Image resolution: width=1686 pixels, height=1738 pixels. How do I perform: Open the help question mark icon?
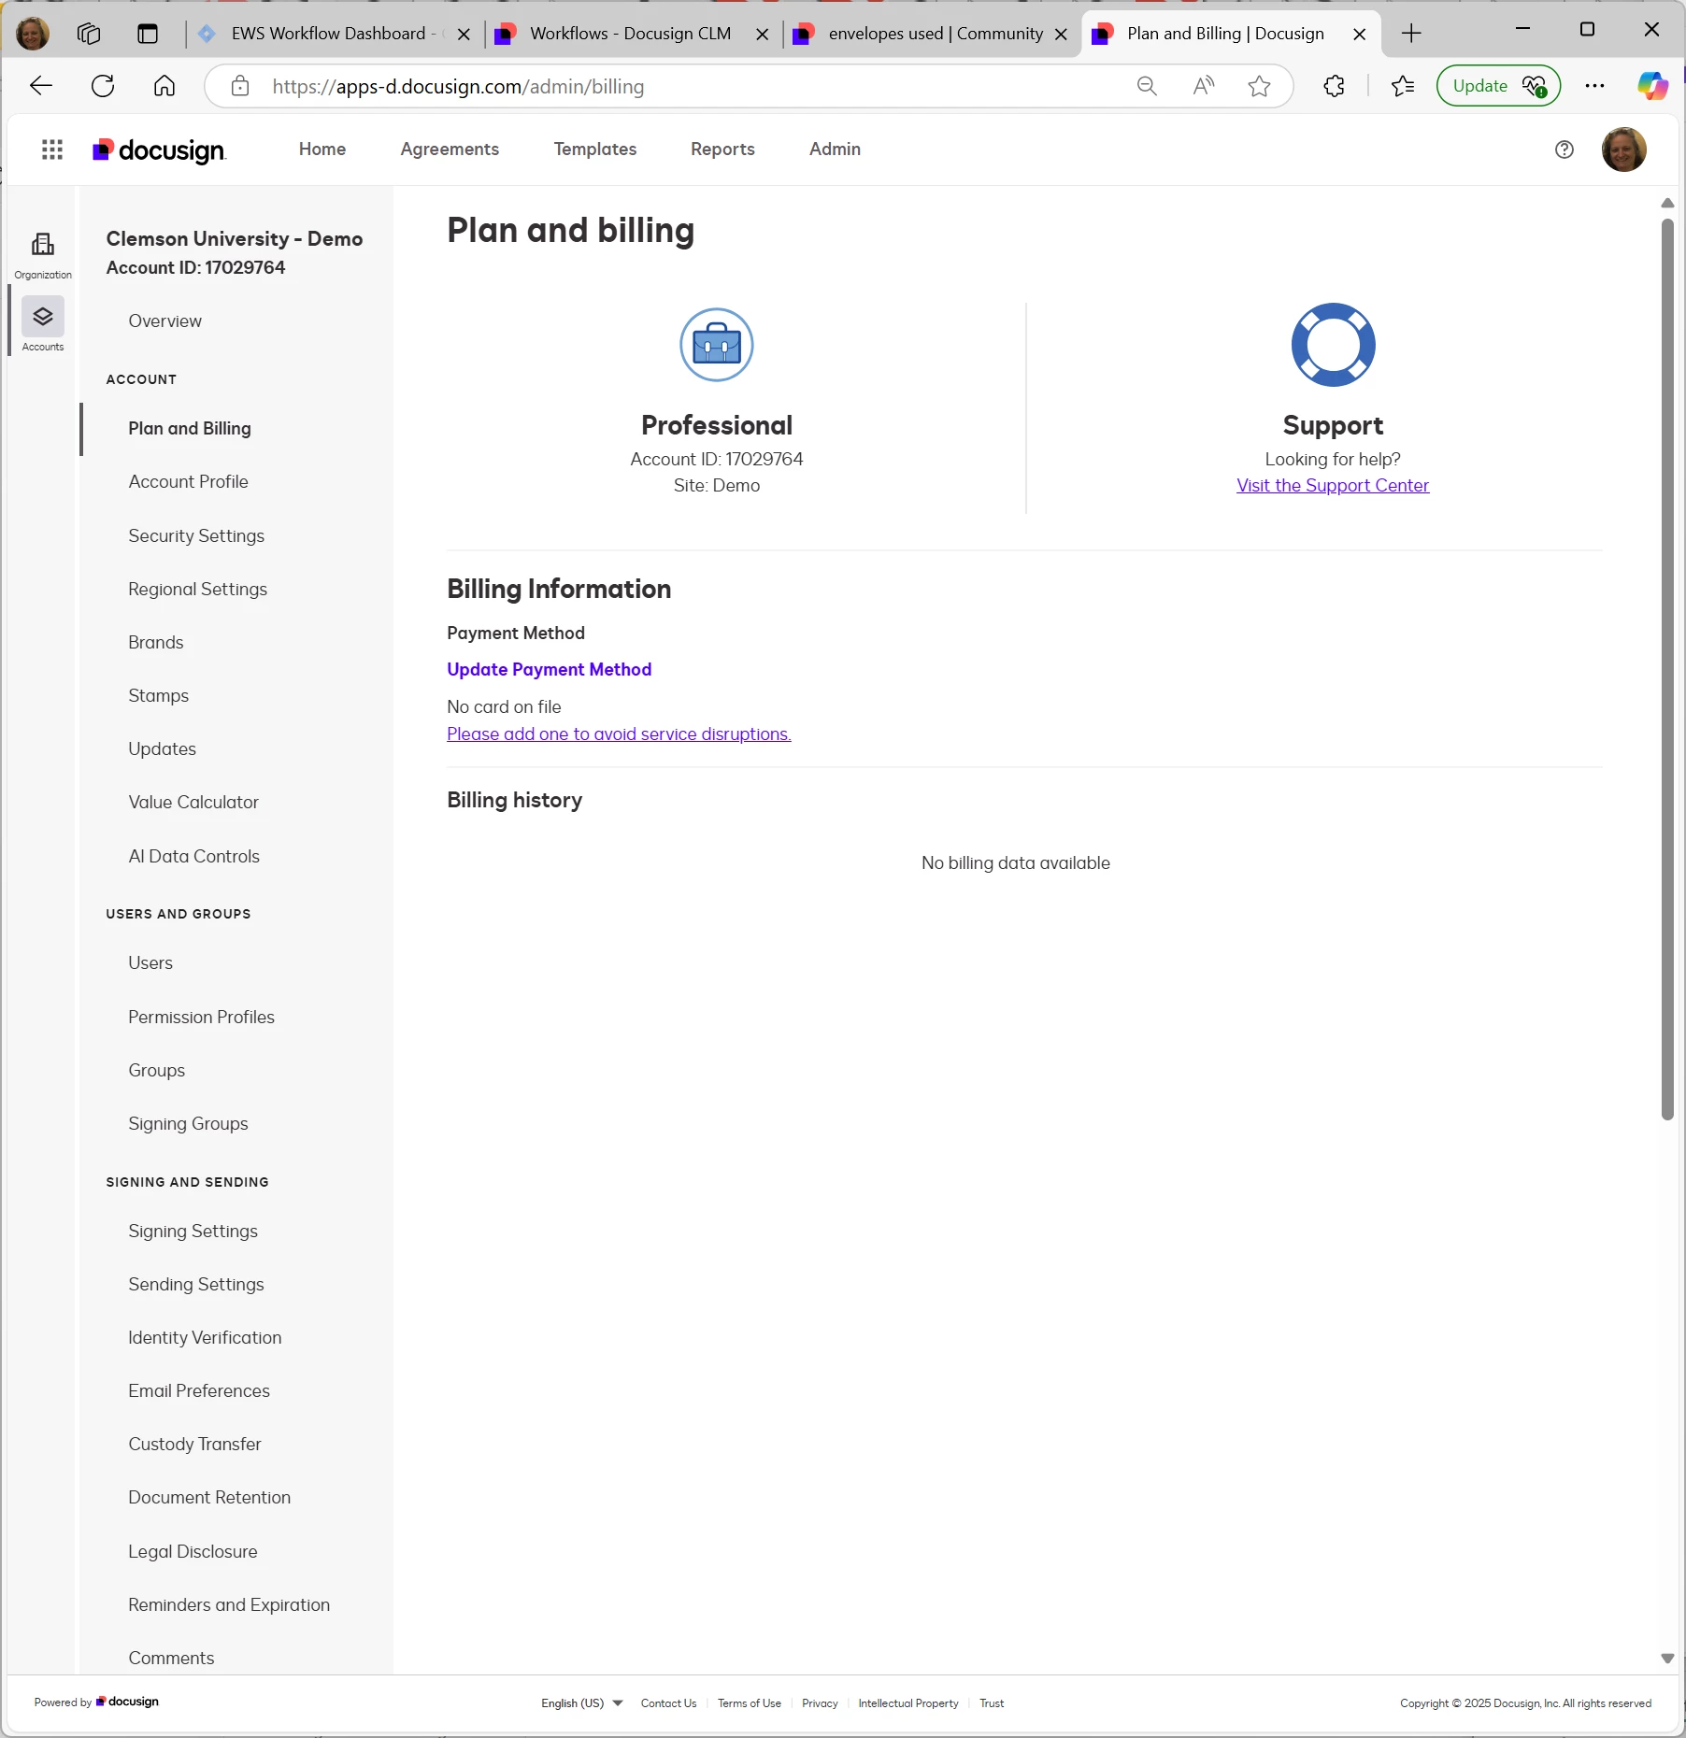coord(1565,150)
